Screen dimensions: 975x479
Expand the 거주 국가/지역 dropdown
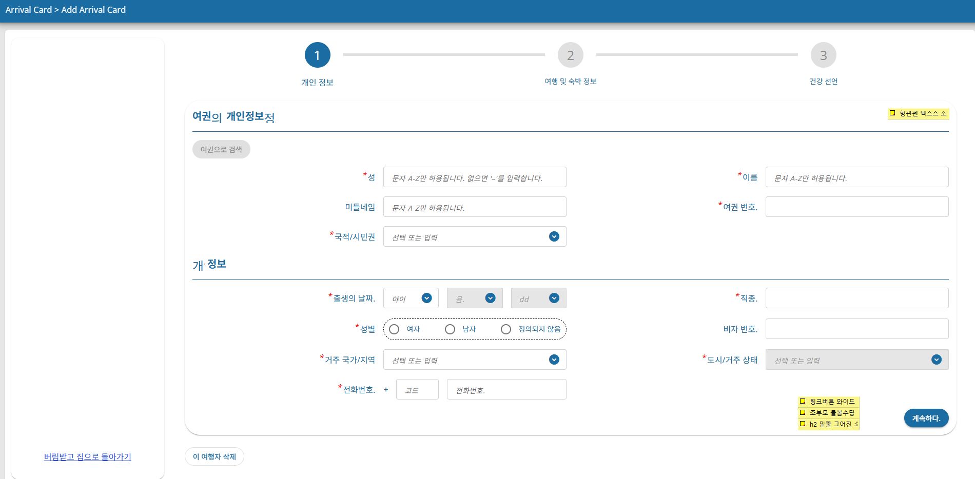pyautogui.click(x=554, y=360)
